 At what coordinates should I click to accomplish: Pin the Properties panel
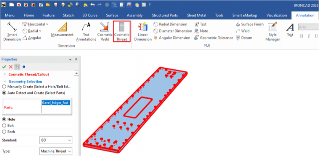pyautogui.click(x=76, y=60)
